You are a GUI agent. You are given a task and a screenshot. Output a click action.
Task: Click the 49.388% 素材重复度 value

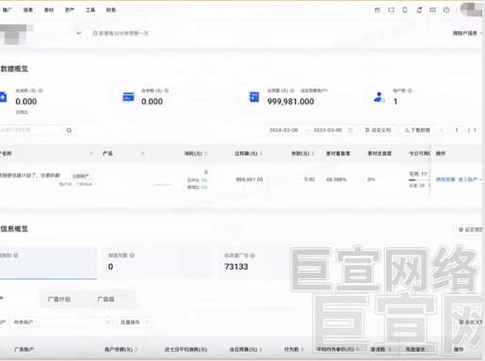click(x=336, y=180)
